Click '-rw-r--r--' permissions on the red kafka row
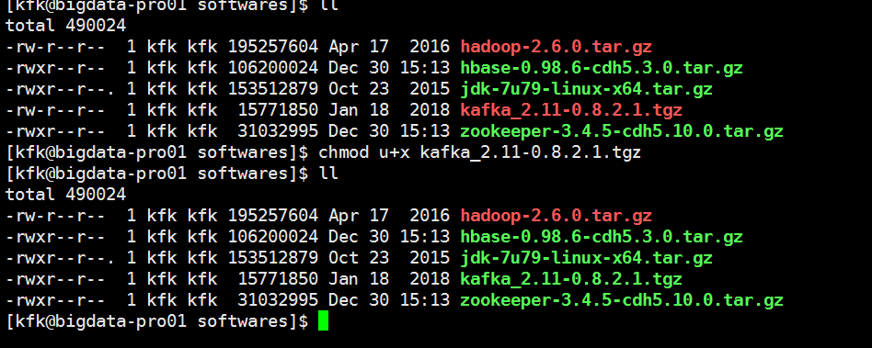The height and width of the screenshot is (348, 872). tap(55, 110)
